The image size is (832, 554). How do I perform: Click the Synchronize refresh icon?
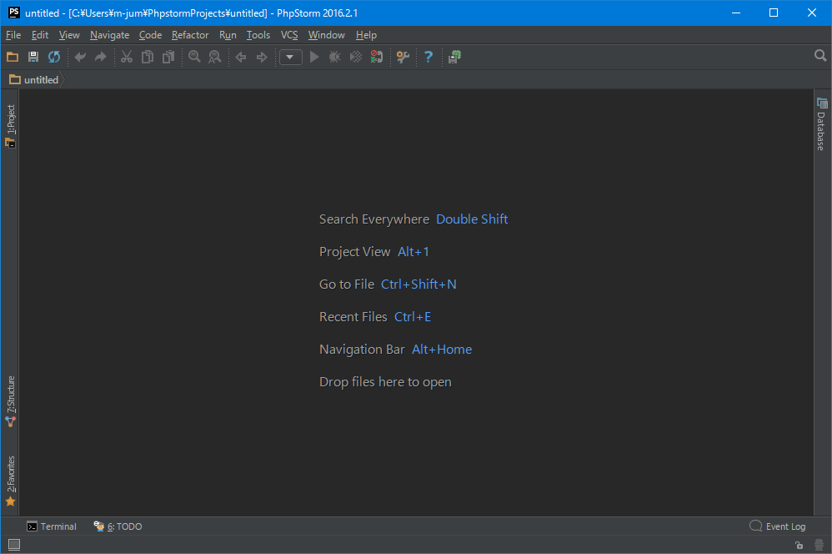[x=54, y=57]
